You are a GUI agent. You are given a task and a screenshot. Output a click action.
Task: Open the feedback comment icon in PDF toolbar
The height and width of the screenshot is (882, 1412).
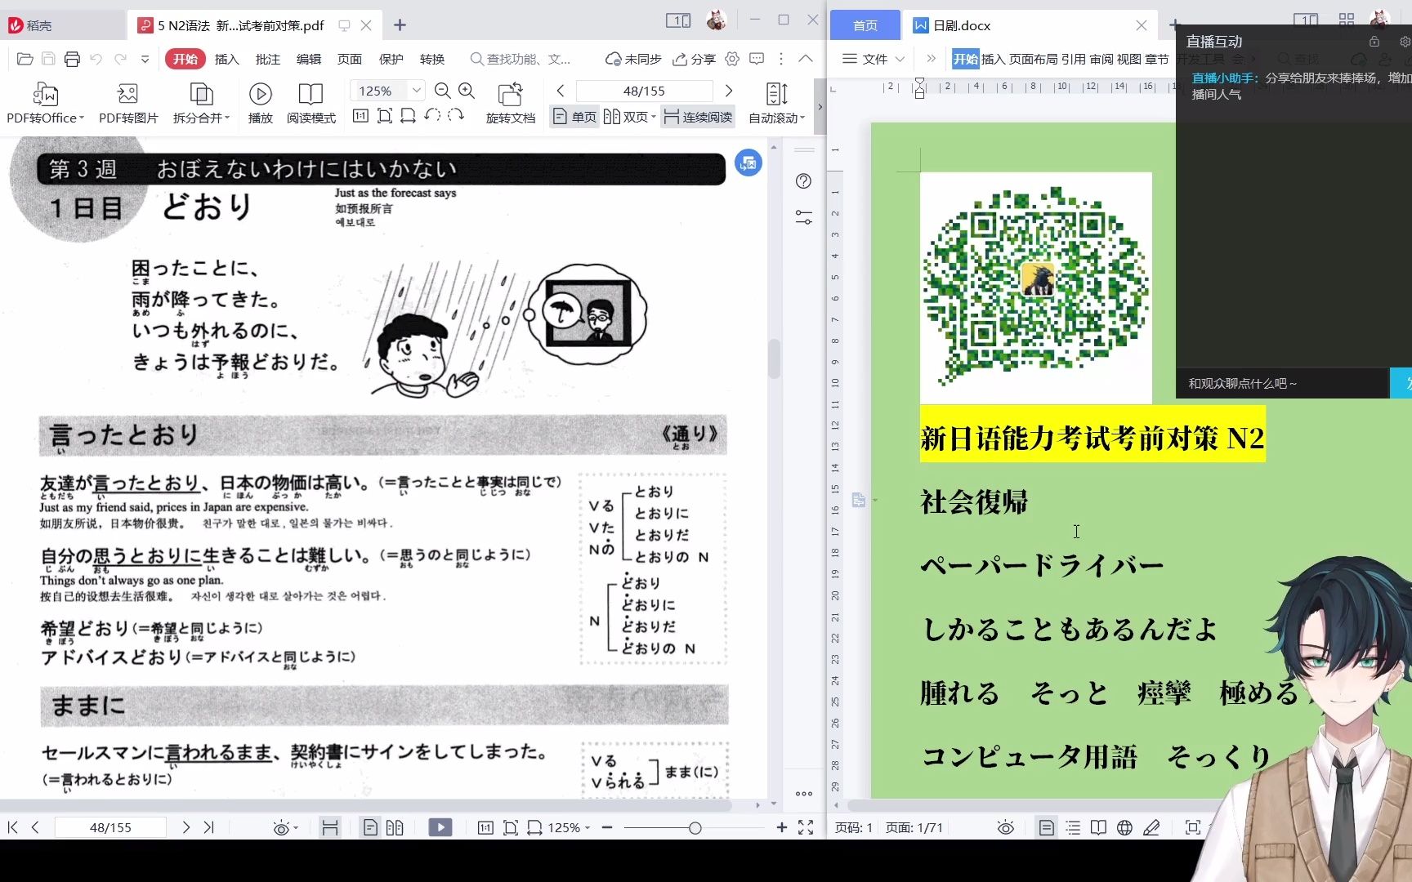pos(757,59)
